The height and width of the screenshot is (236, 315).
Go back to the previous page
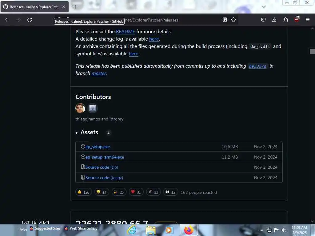tap(7, 20)
